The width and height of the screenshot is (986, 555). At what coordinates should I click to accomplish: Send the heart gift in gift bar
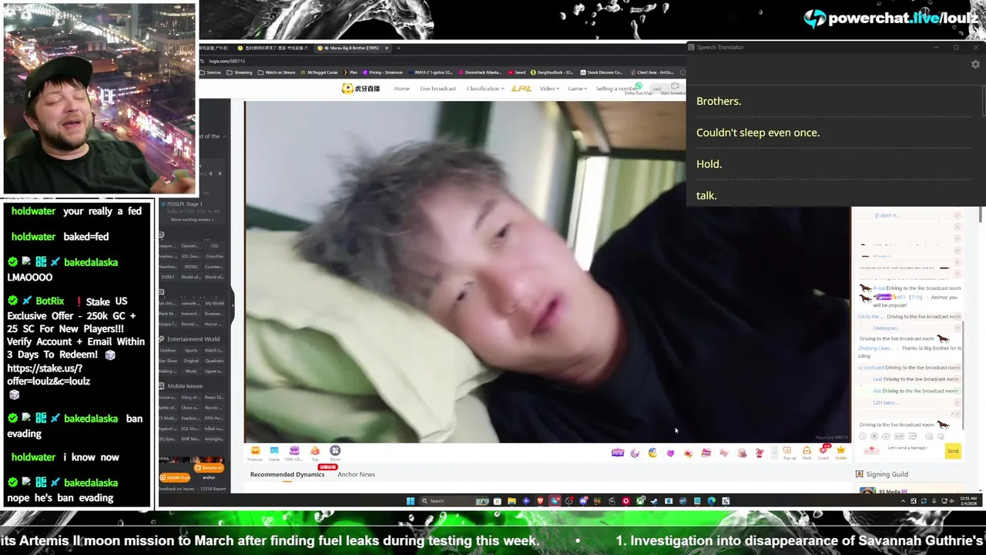[x=670, y=452]
